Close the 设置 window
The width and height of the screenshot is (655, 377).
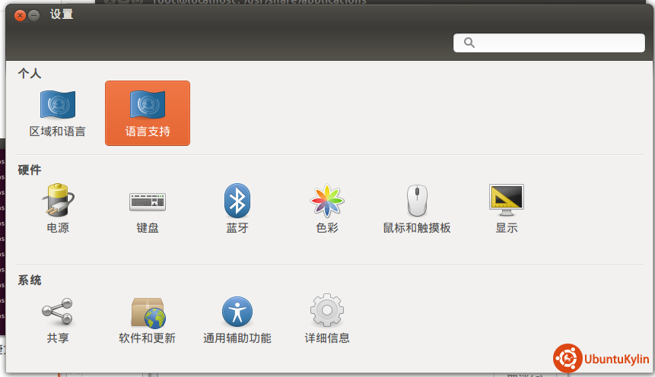20,15
